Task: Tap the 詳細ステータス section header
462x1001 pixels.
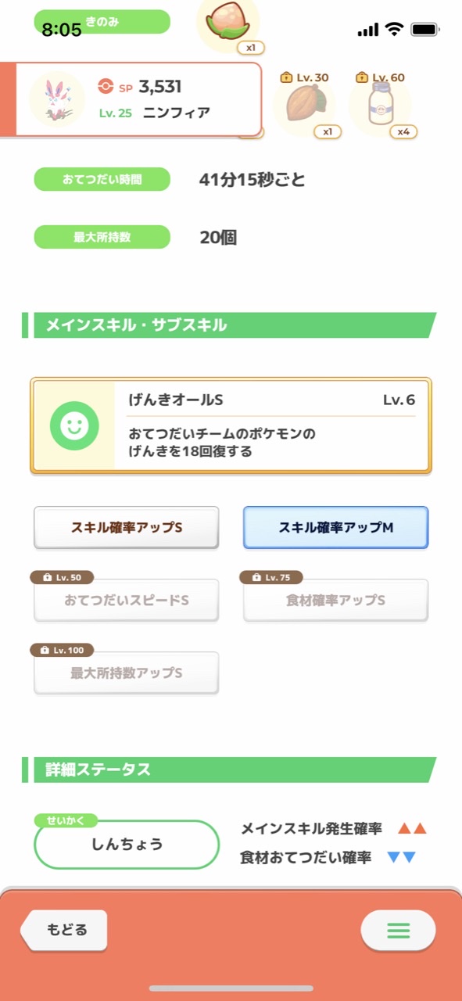Action: [229, 770]
